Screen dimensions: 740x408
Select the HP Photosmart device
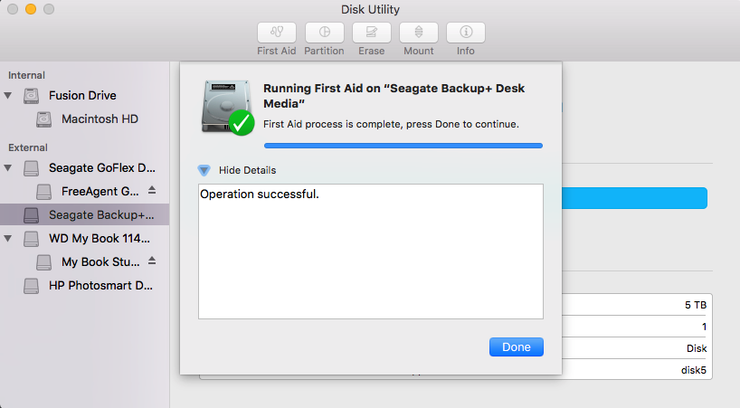point(100,286)
